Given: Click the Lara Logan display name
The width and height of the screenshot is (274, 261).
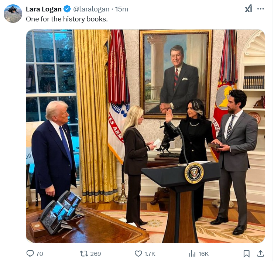Looking at the screenshot, I should [x=44, y=9].
